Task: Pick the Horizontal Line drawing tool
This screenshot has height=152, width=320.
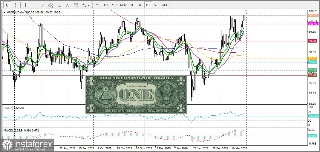Action: click(34, 5)
